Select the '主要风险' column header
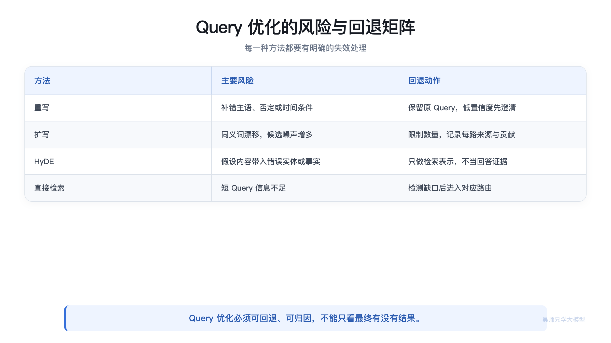Image resolution: width=611 pixels, height=343 pixels. (x=305, y=81)
